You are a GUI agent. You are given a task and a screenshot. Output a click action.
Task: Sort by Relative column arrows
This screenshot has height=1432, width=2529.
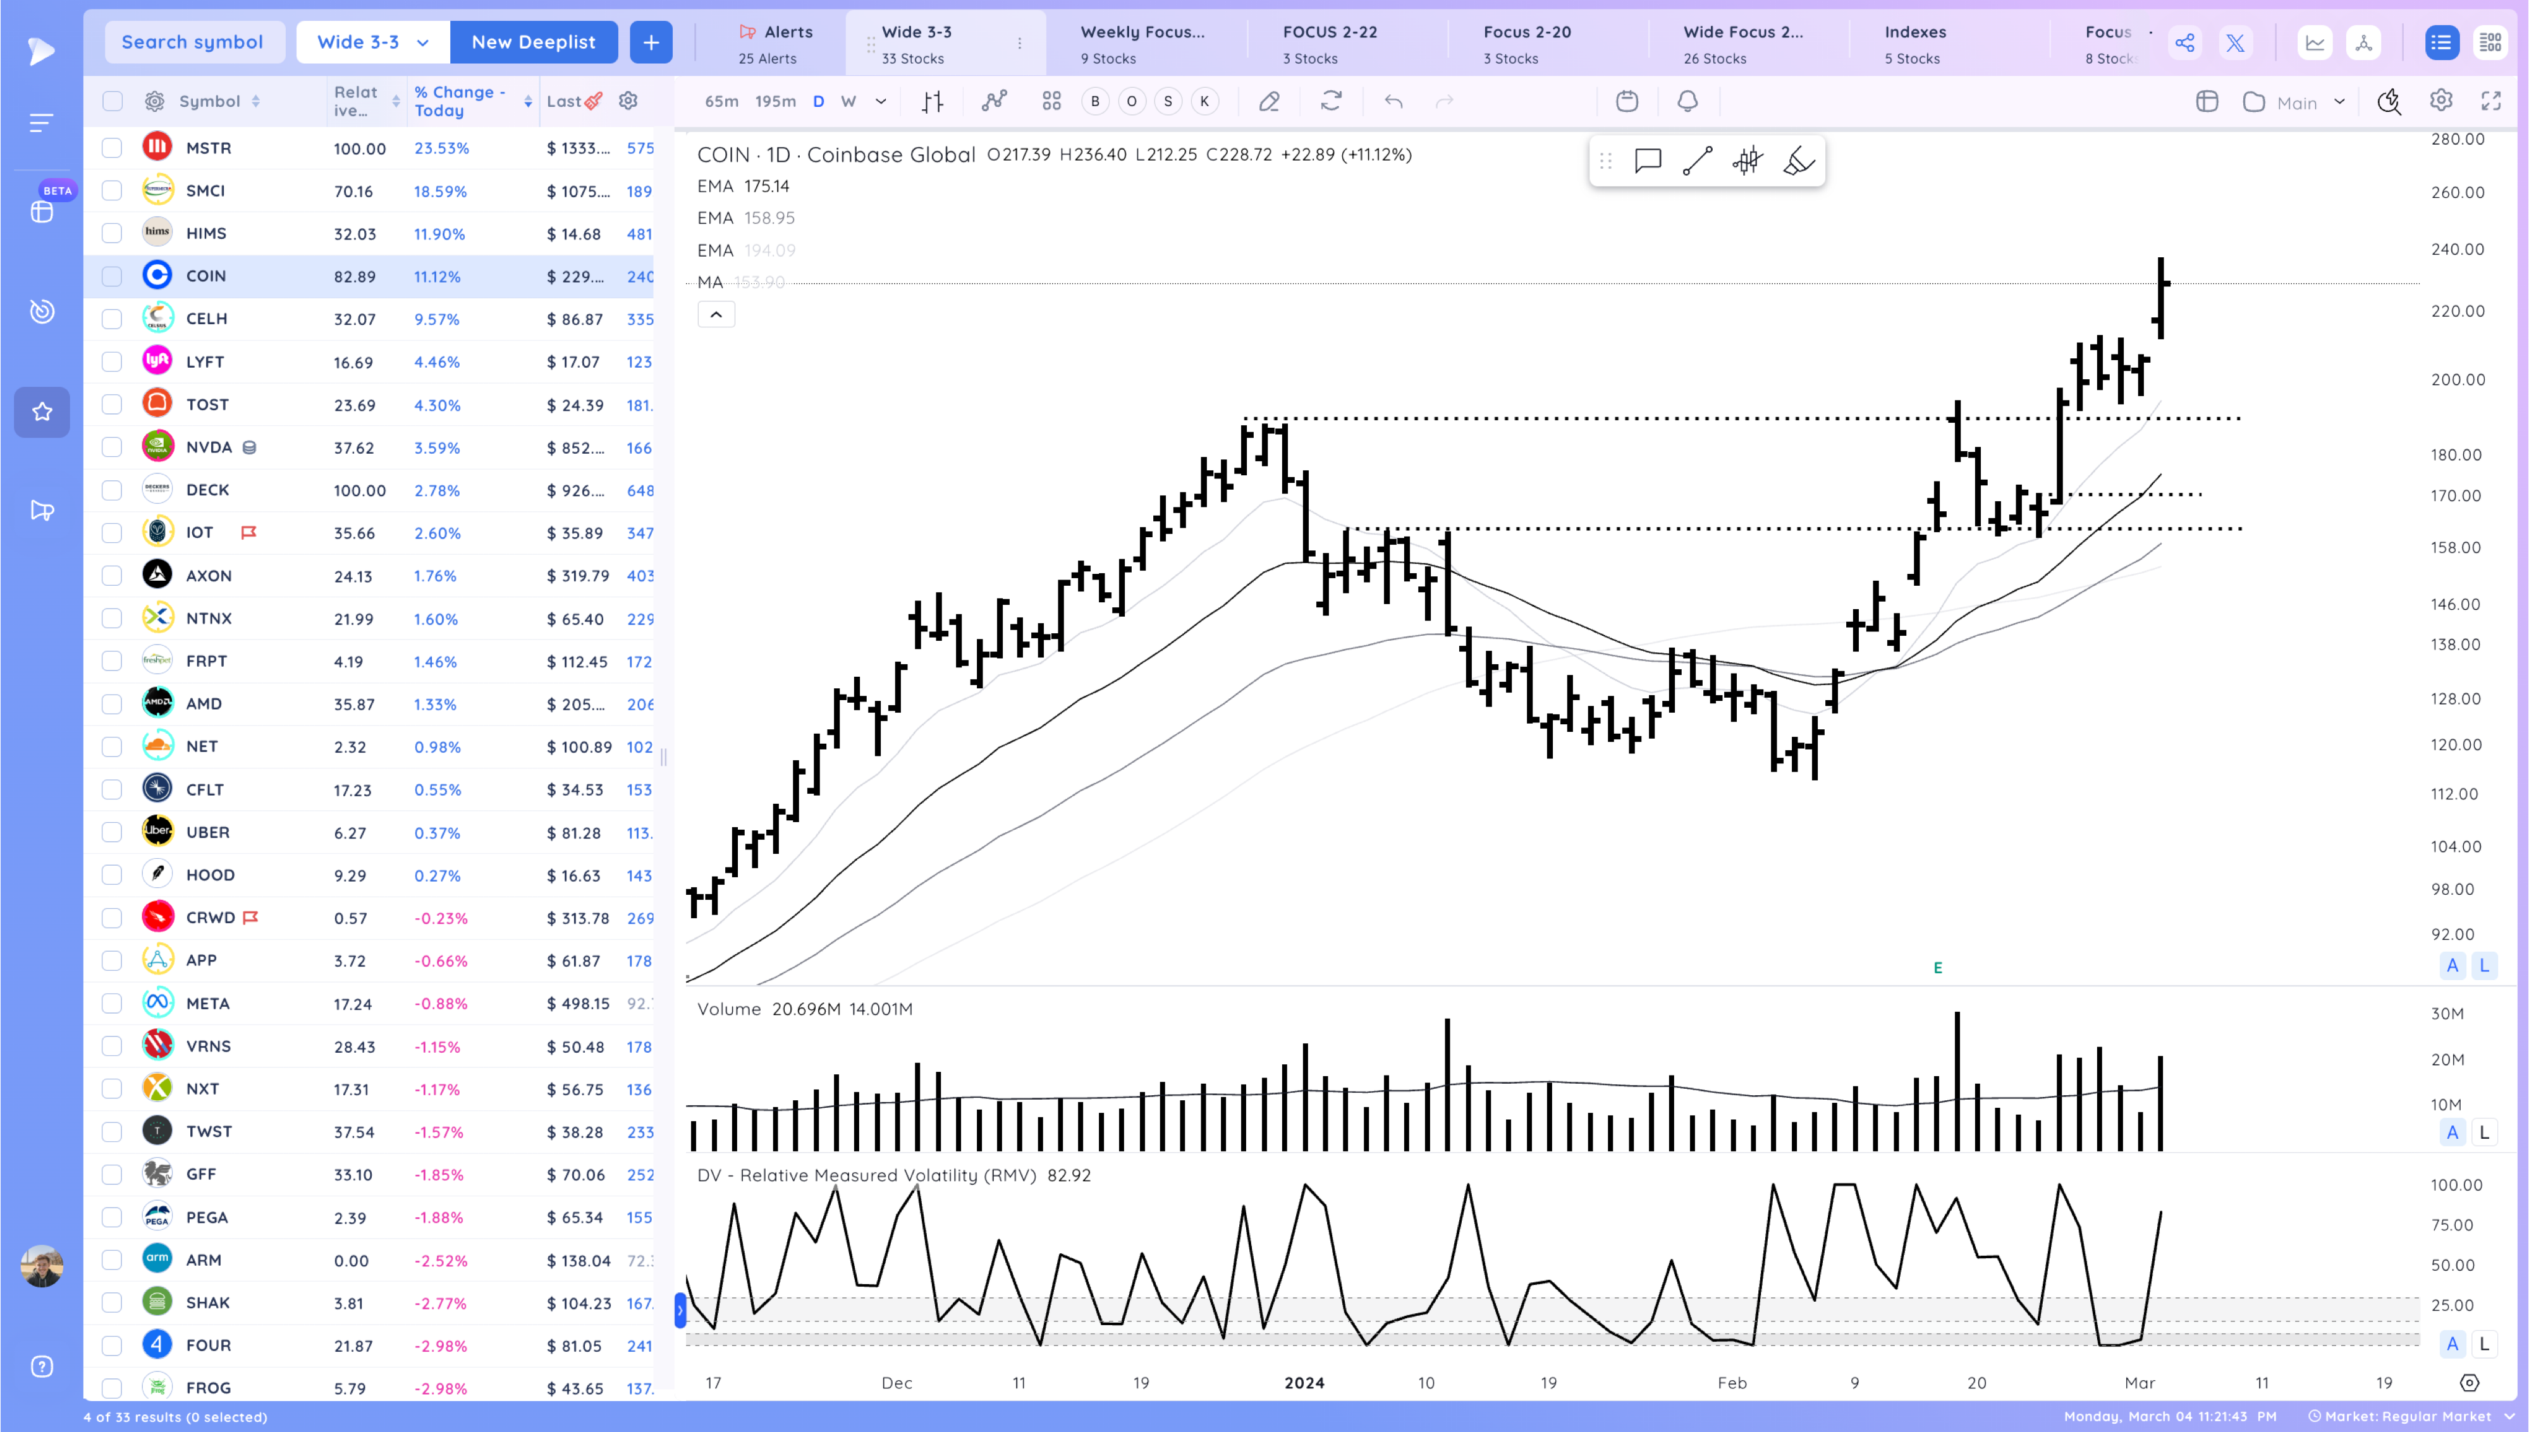point(395,101)
